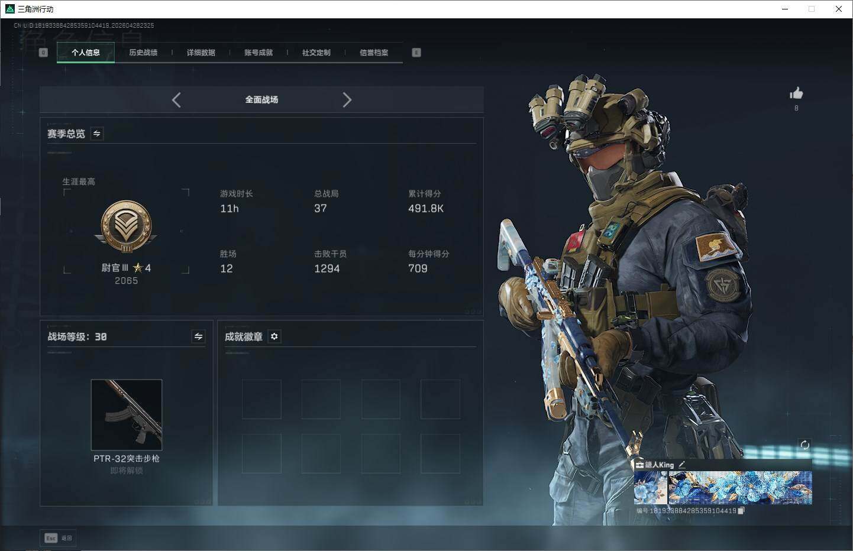
Task: Click the 胜场 value 12
Action: (227, 269)
